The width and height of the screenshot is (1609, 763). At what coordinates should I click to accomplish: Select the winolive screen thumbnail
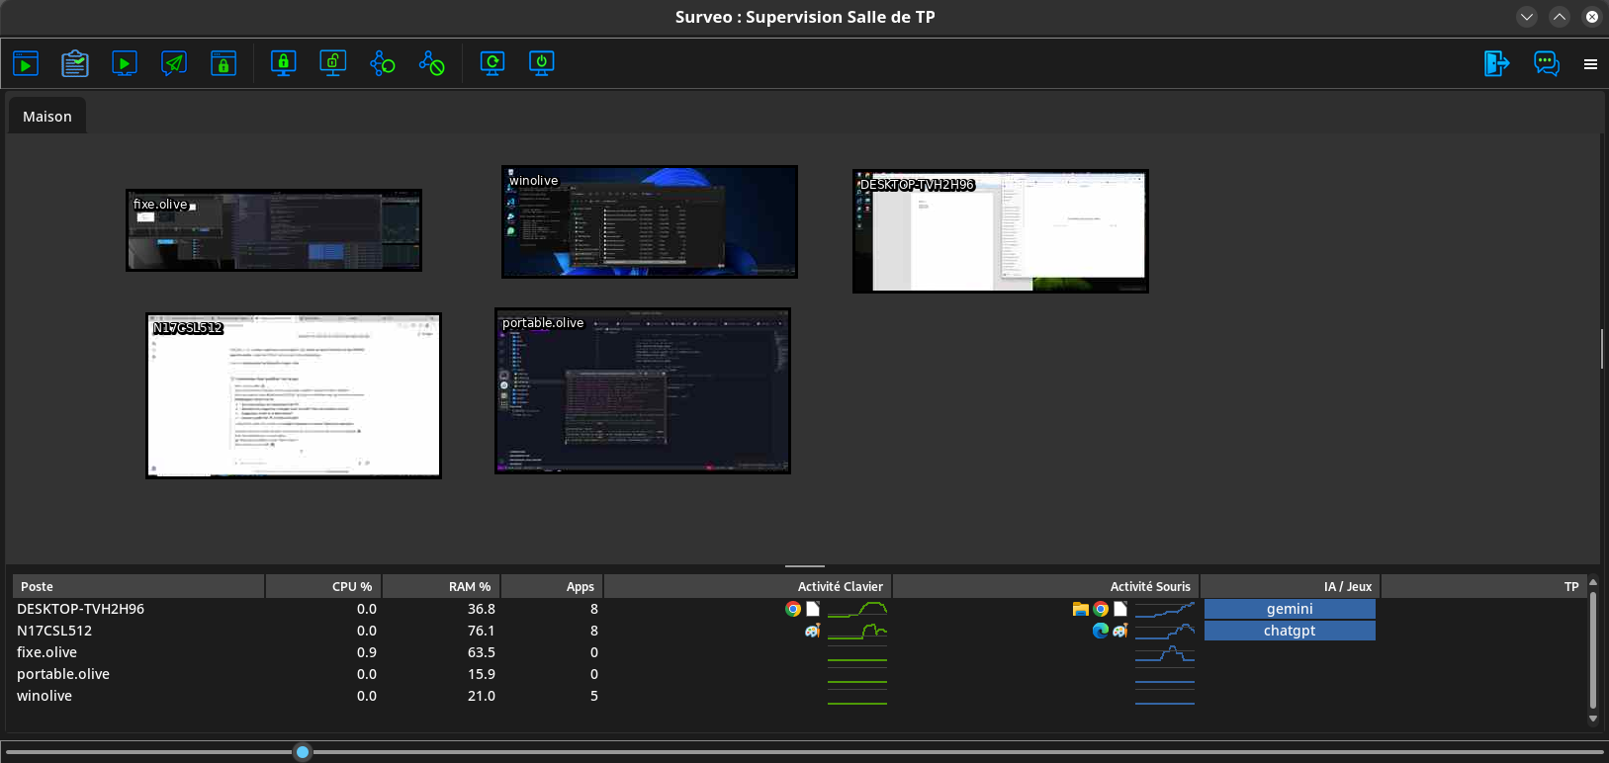pos(650,222)
